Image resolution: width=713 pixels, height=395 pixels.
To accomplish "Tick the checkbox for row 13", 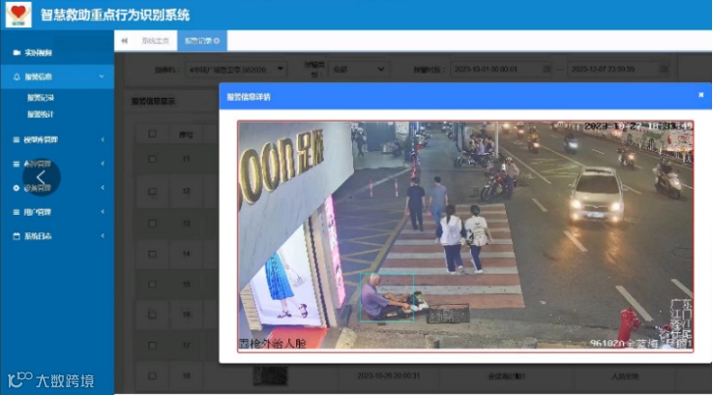I will pos(152,223).
